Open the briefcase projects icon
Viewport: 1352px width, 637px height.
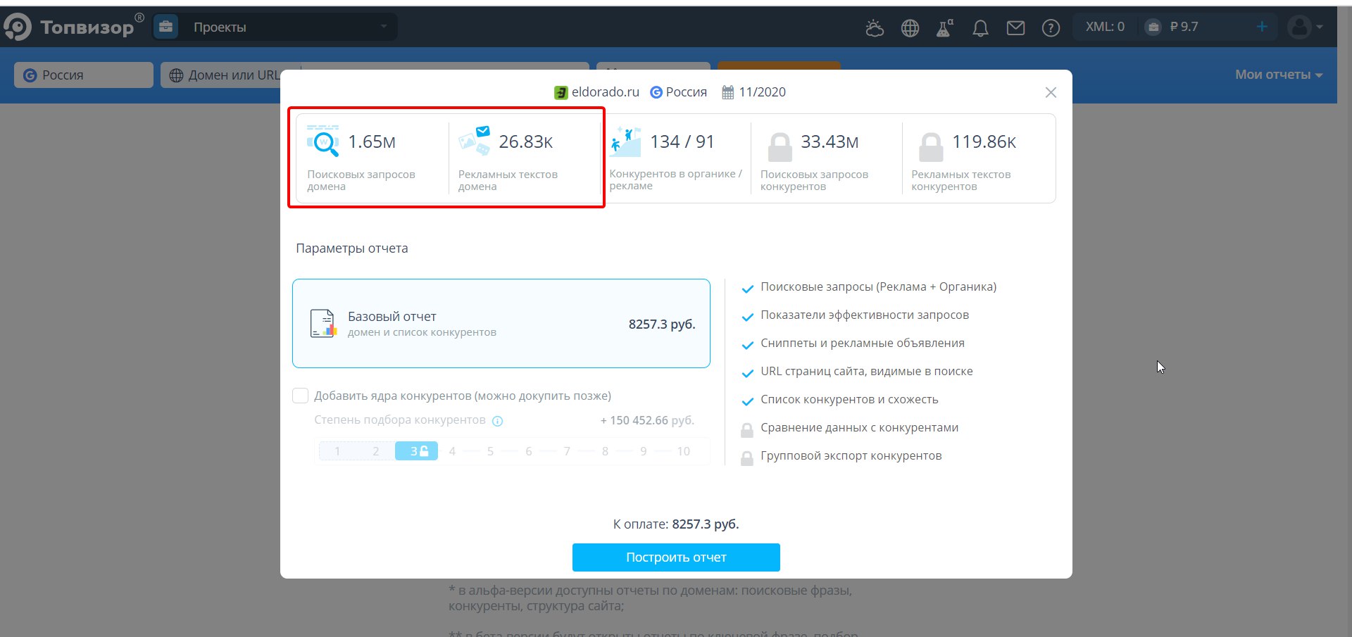pyautogui.click(x=166, y=27)
